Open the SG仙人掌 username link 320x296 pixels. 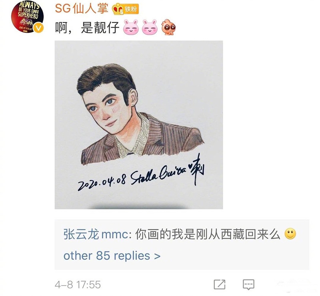tap(82, 8)
